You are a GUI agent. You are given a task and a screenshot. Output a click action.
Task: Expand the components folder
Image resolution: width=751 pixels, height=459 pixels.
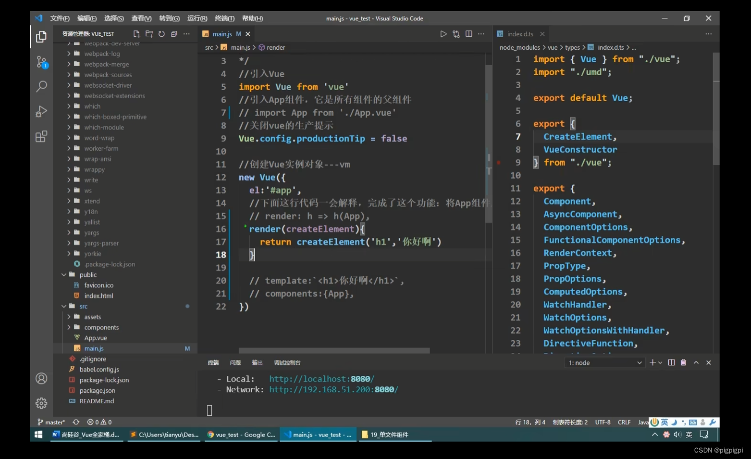coord(69,327)
